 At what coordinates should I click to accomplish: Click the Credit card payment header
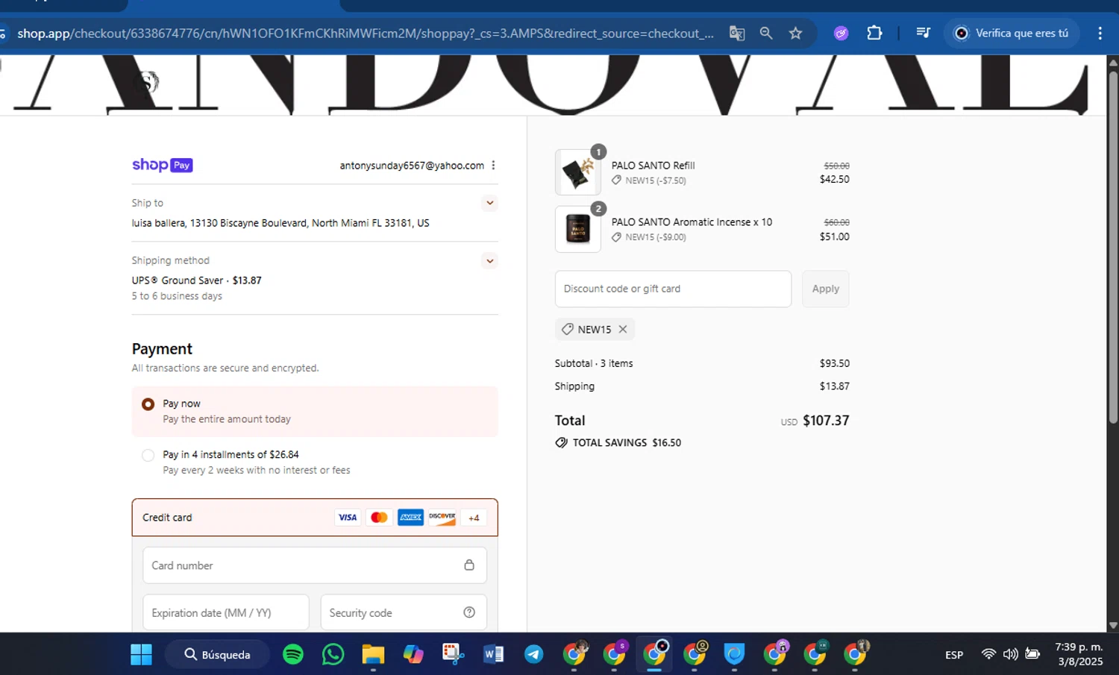(314, 518)
